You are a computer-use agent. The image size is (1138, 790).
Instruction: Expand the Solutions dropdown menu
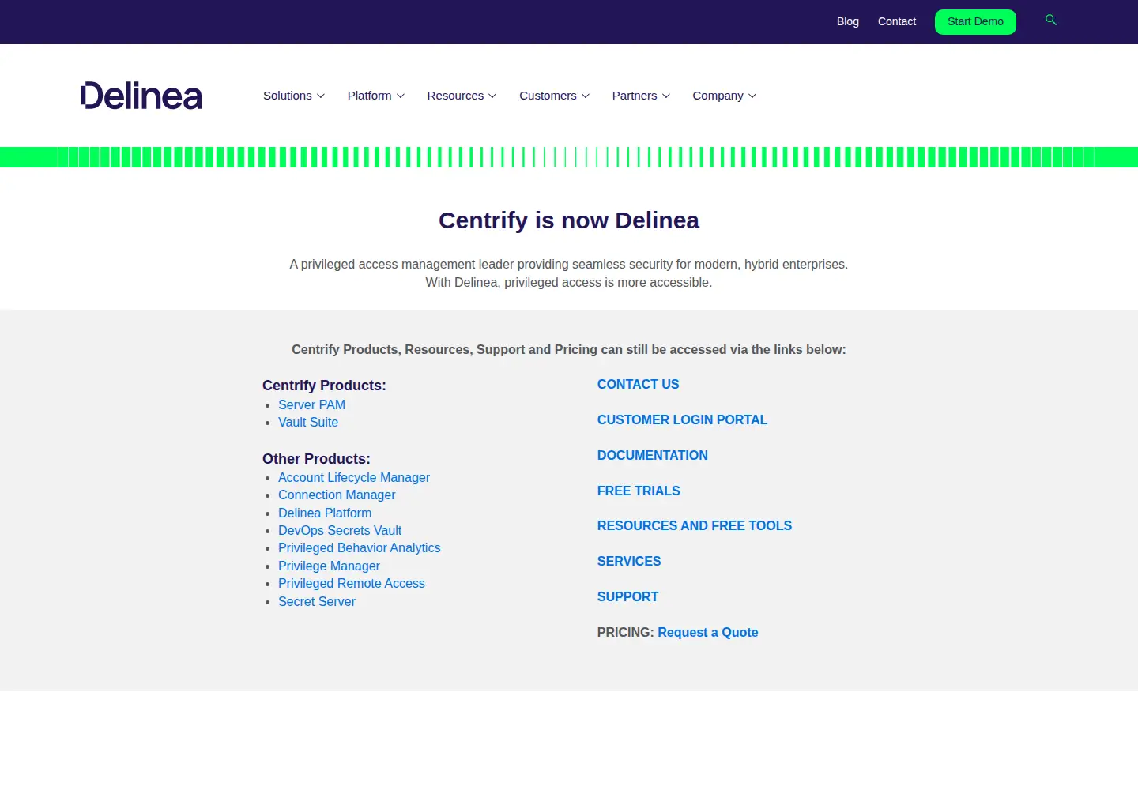click(294, 96)
